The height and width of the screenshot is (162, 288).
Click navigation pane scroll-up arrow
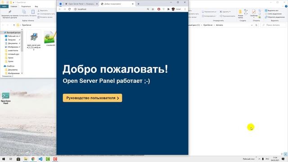(22, 30)
